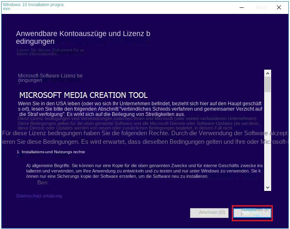The height and width of the screenshot is (229, 290).
Task: Click the 'Lesen Sie dieses Dokument' hint text
Action: pyautogui.click(x=50, y=52)
